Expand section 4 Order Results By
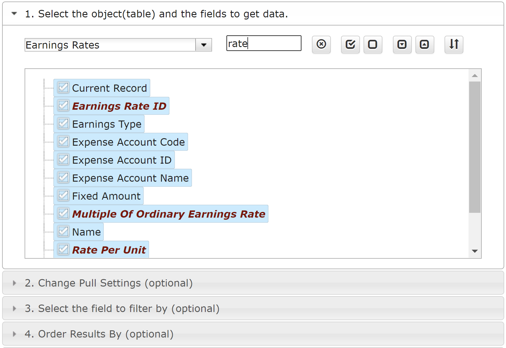This screenshot has width=506, height=348. 253,334
